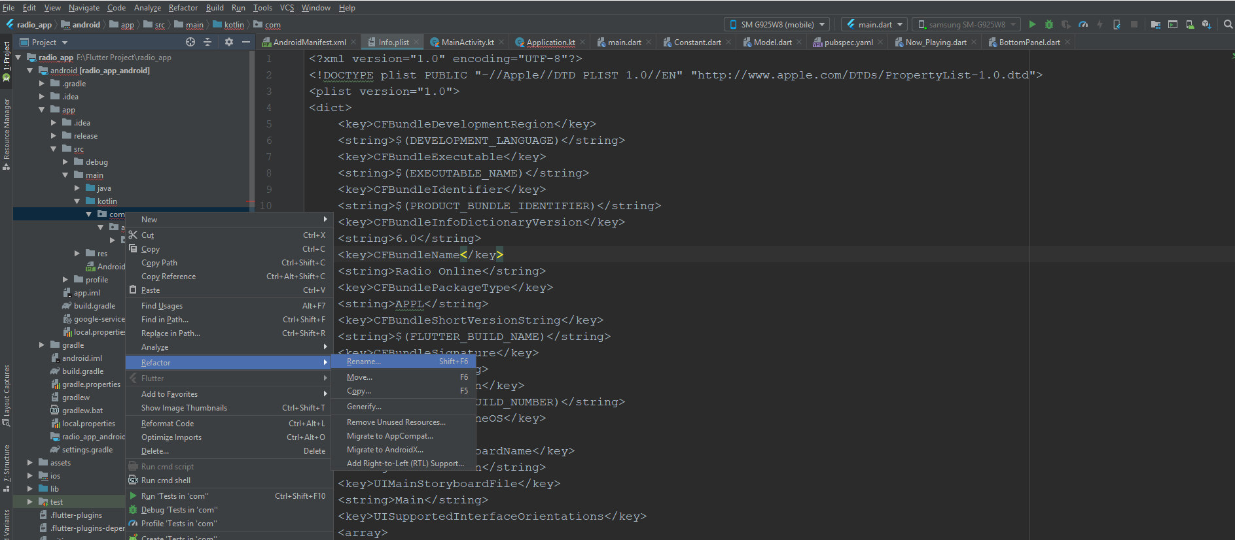Open the VCS menu
Screen dimensions: 1235x540
287,8
